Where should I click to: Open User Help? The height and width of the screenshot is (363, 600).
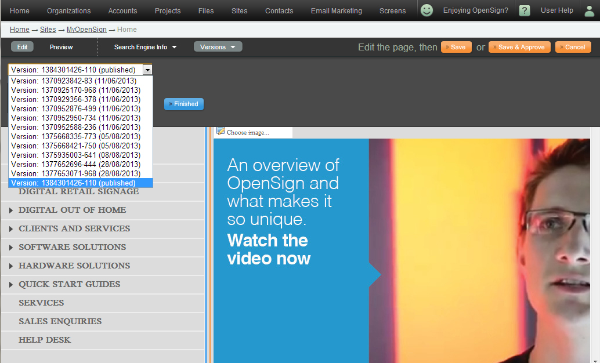tap(556, 10)
